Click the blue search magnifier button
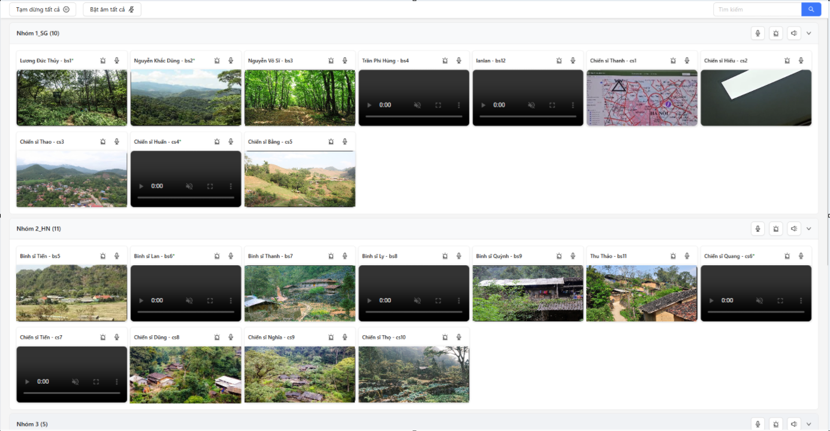The height and width of the screenshot is (431, 830). [811, 10]
